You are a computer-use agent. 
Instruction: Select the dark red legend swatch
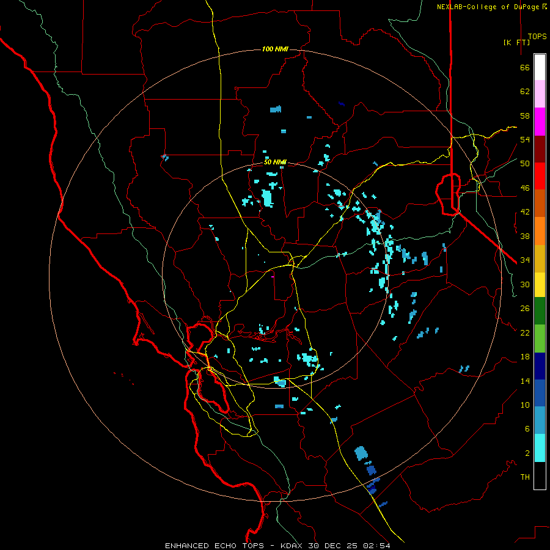[x=540, y=149]
